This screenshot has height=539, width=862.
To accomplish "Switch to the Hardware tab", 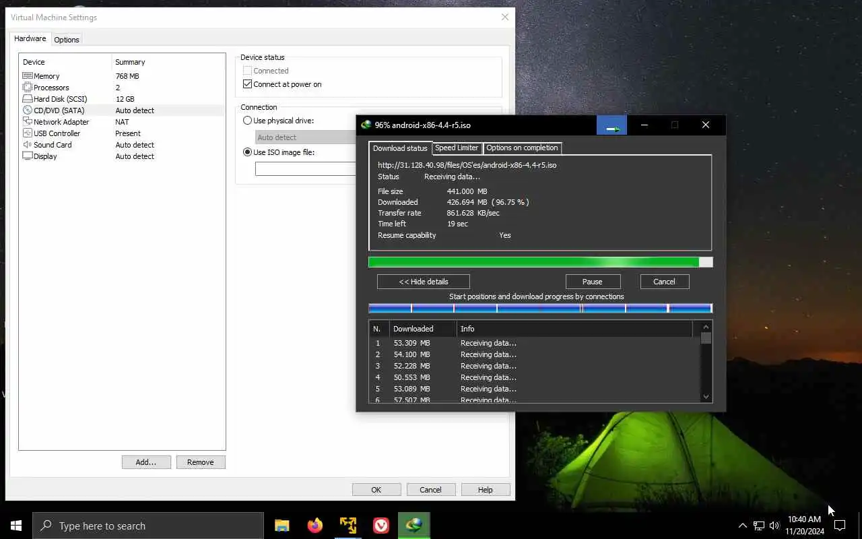I will (x=30, y=39).
